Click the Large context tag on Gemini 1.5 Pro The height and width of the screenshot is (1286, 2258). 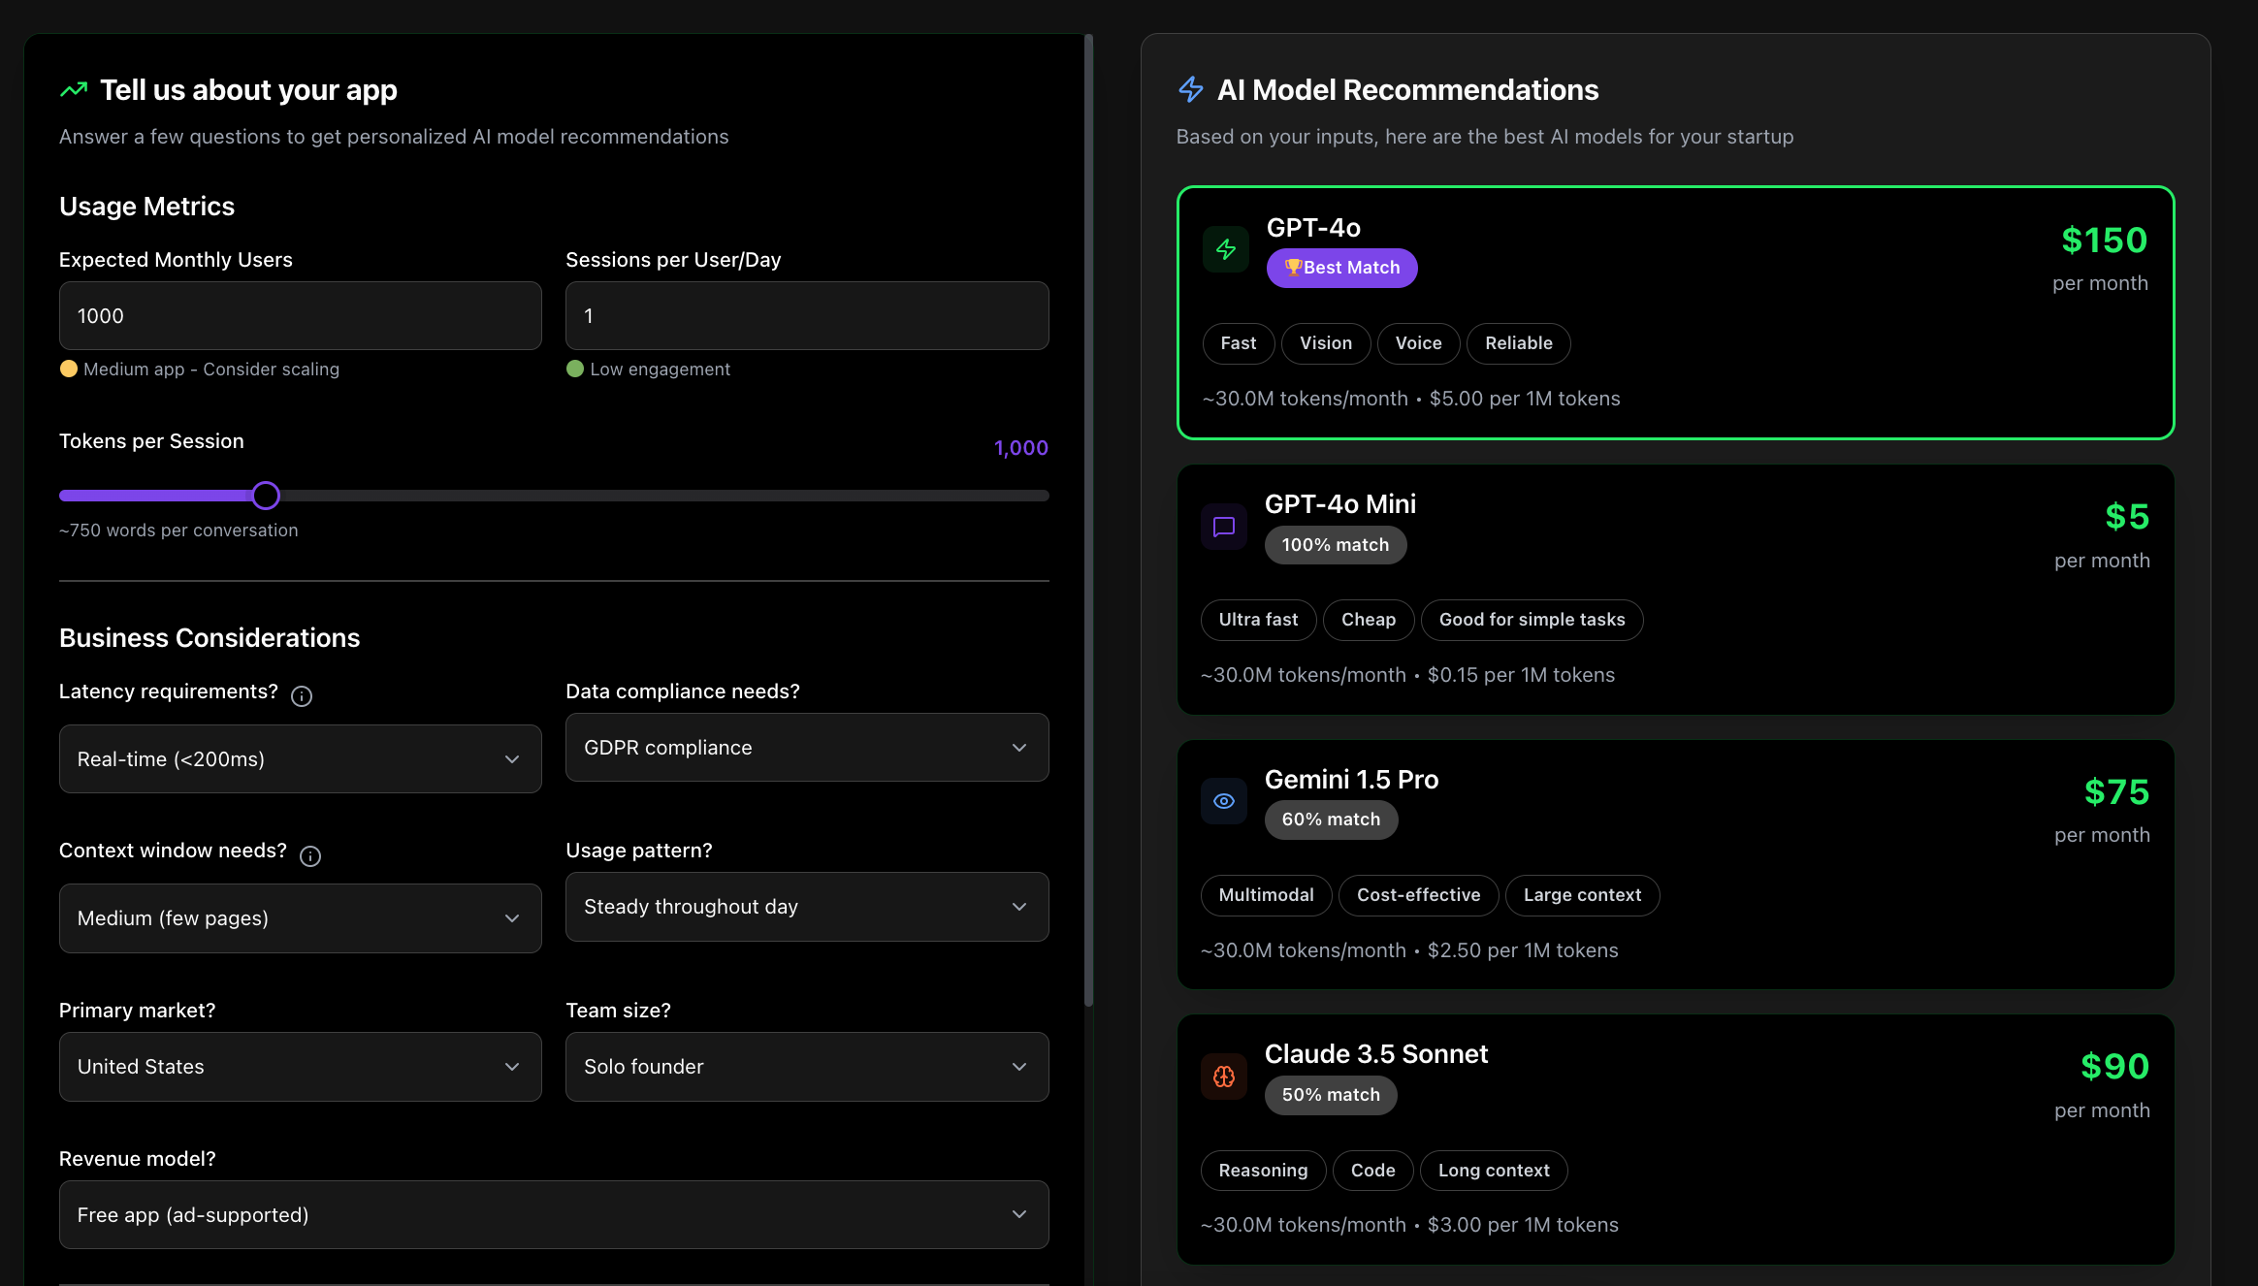tap(1582, 895)
